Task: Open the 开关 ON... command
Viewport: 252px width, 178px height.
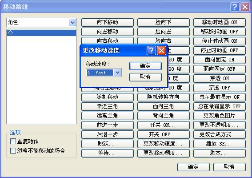Action: tap(164, 125)
